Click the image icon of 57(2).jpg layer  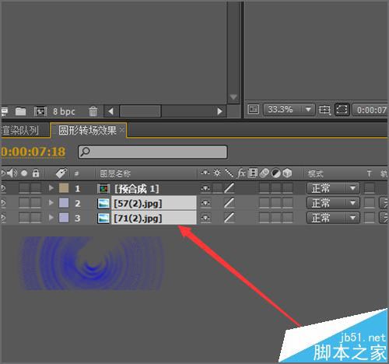coord(103,204)
